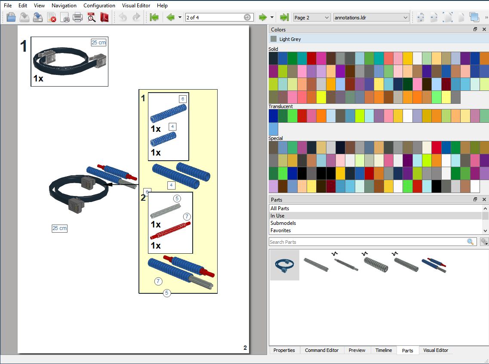Open the Navigation menu
The height and width of the screenshot is (364, 489).
(64, 5)
